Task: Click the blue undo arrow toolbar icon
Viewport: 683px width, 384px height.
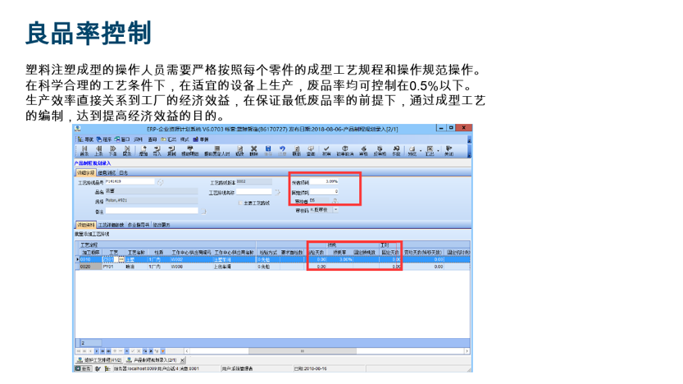Action: tap(282, 151)
